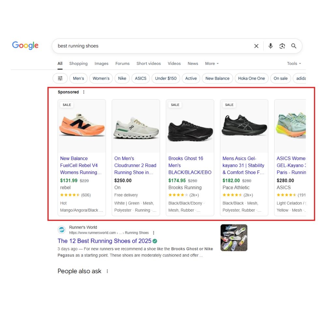This screenshot has height=326, width=326.
Task: Select the Under $150 filter chip
Action: click(166, 78)
